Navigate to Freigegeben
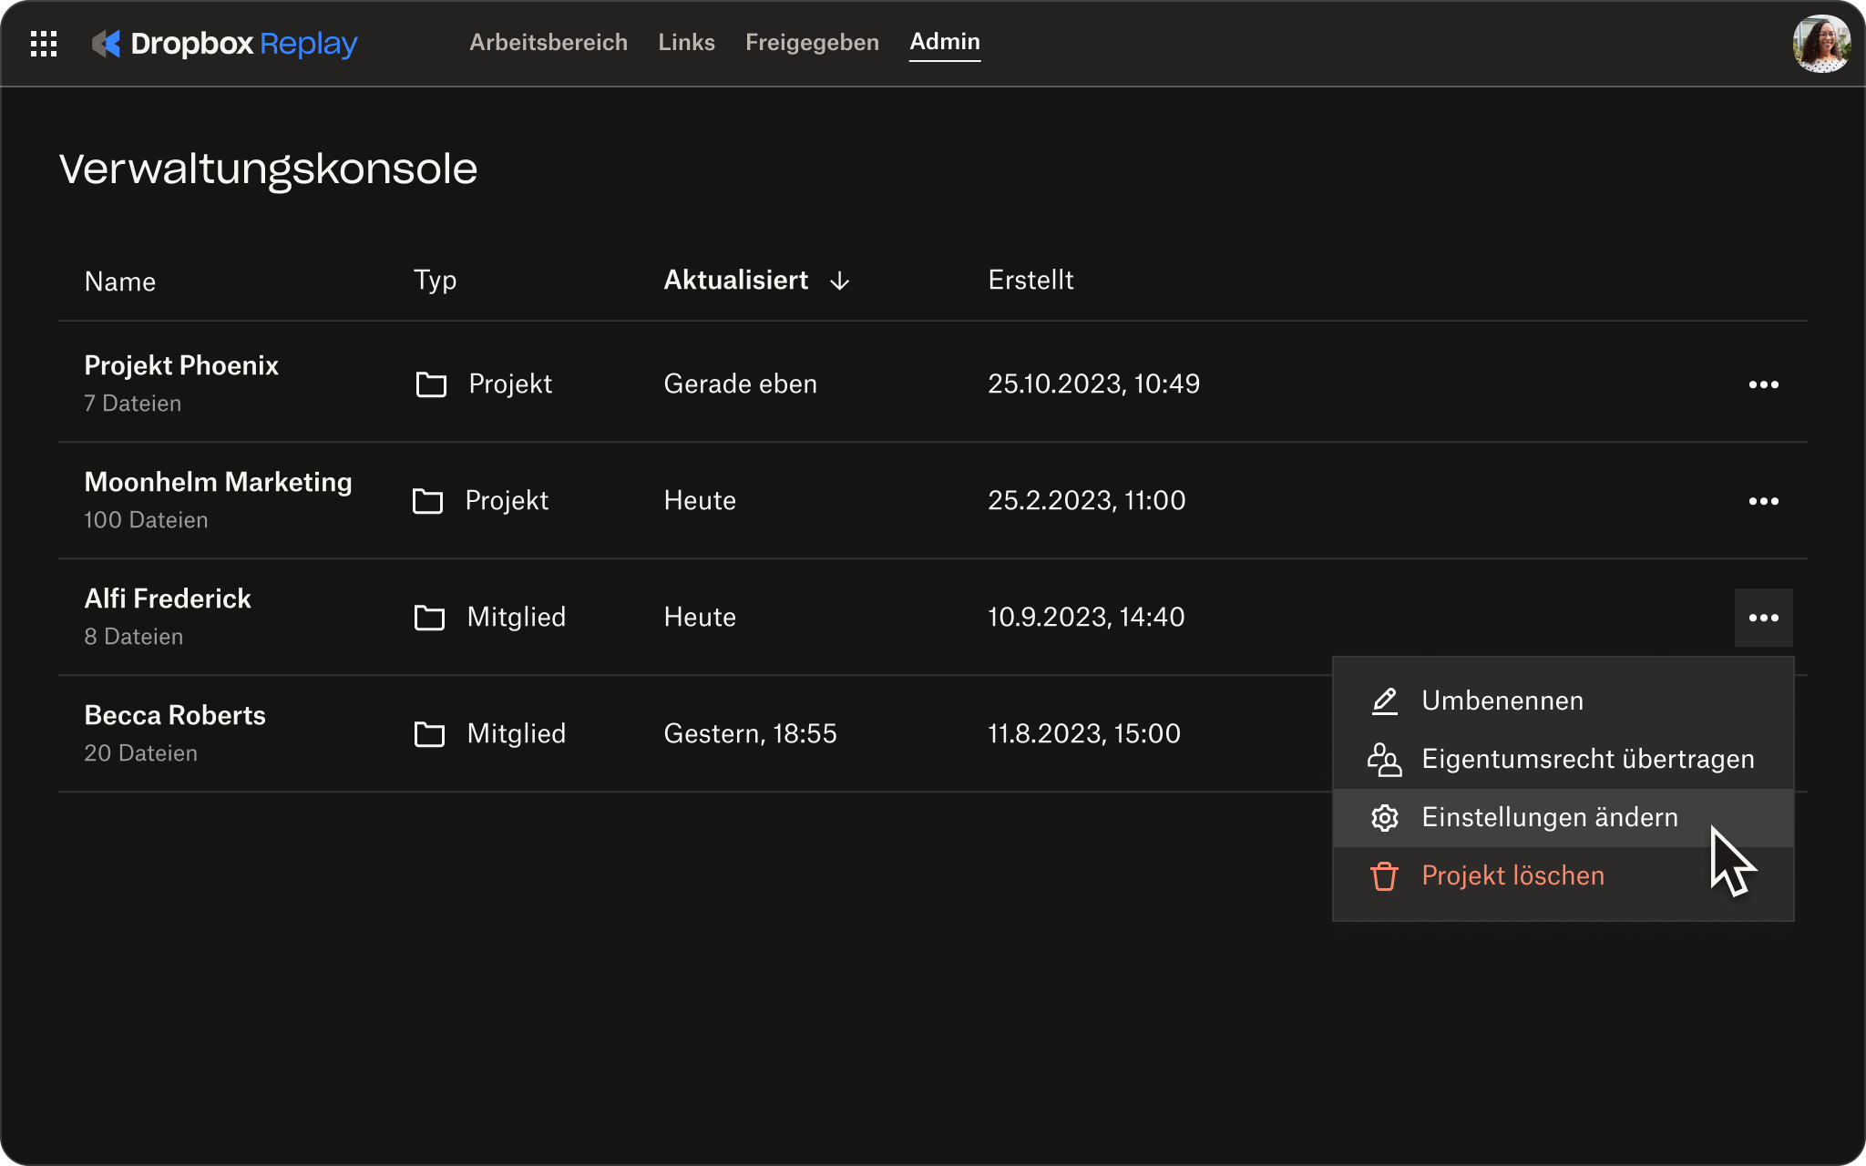 click(x=811, y=42)
